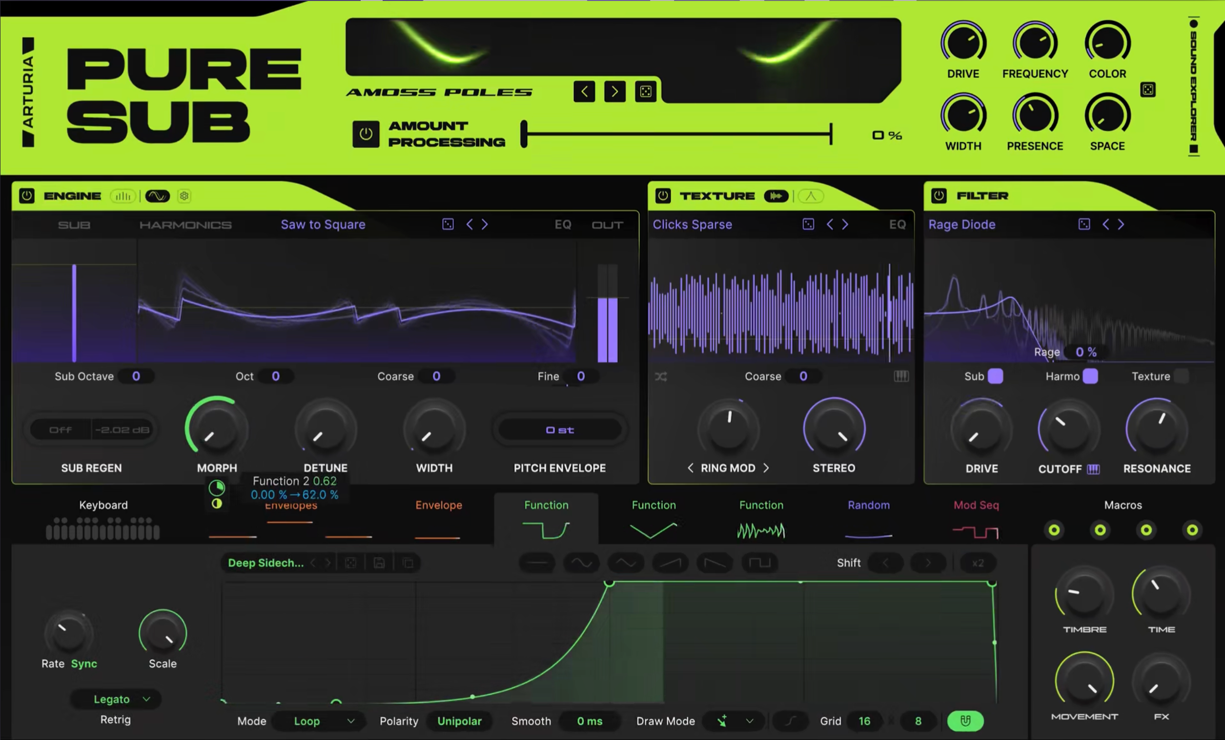Select next Clicks Sparse texture
This screenshot has height=740, width=1225.
click(x=845, y=224)
